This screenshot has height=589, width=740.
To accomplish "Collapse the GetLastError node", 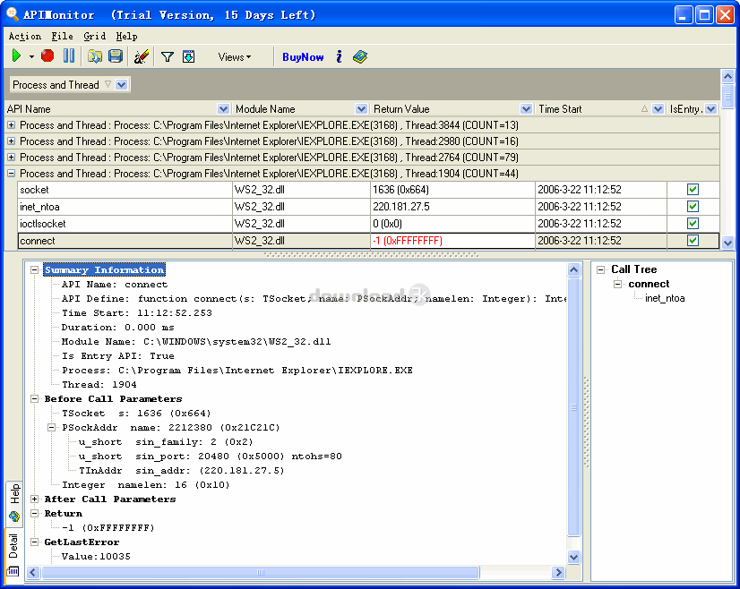I will pos(34,542).
